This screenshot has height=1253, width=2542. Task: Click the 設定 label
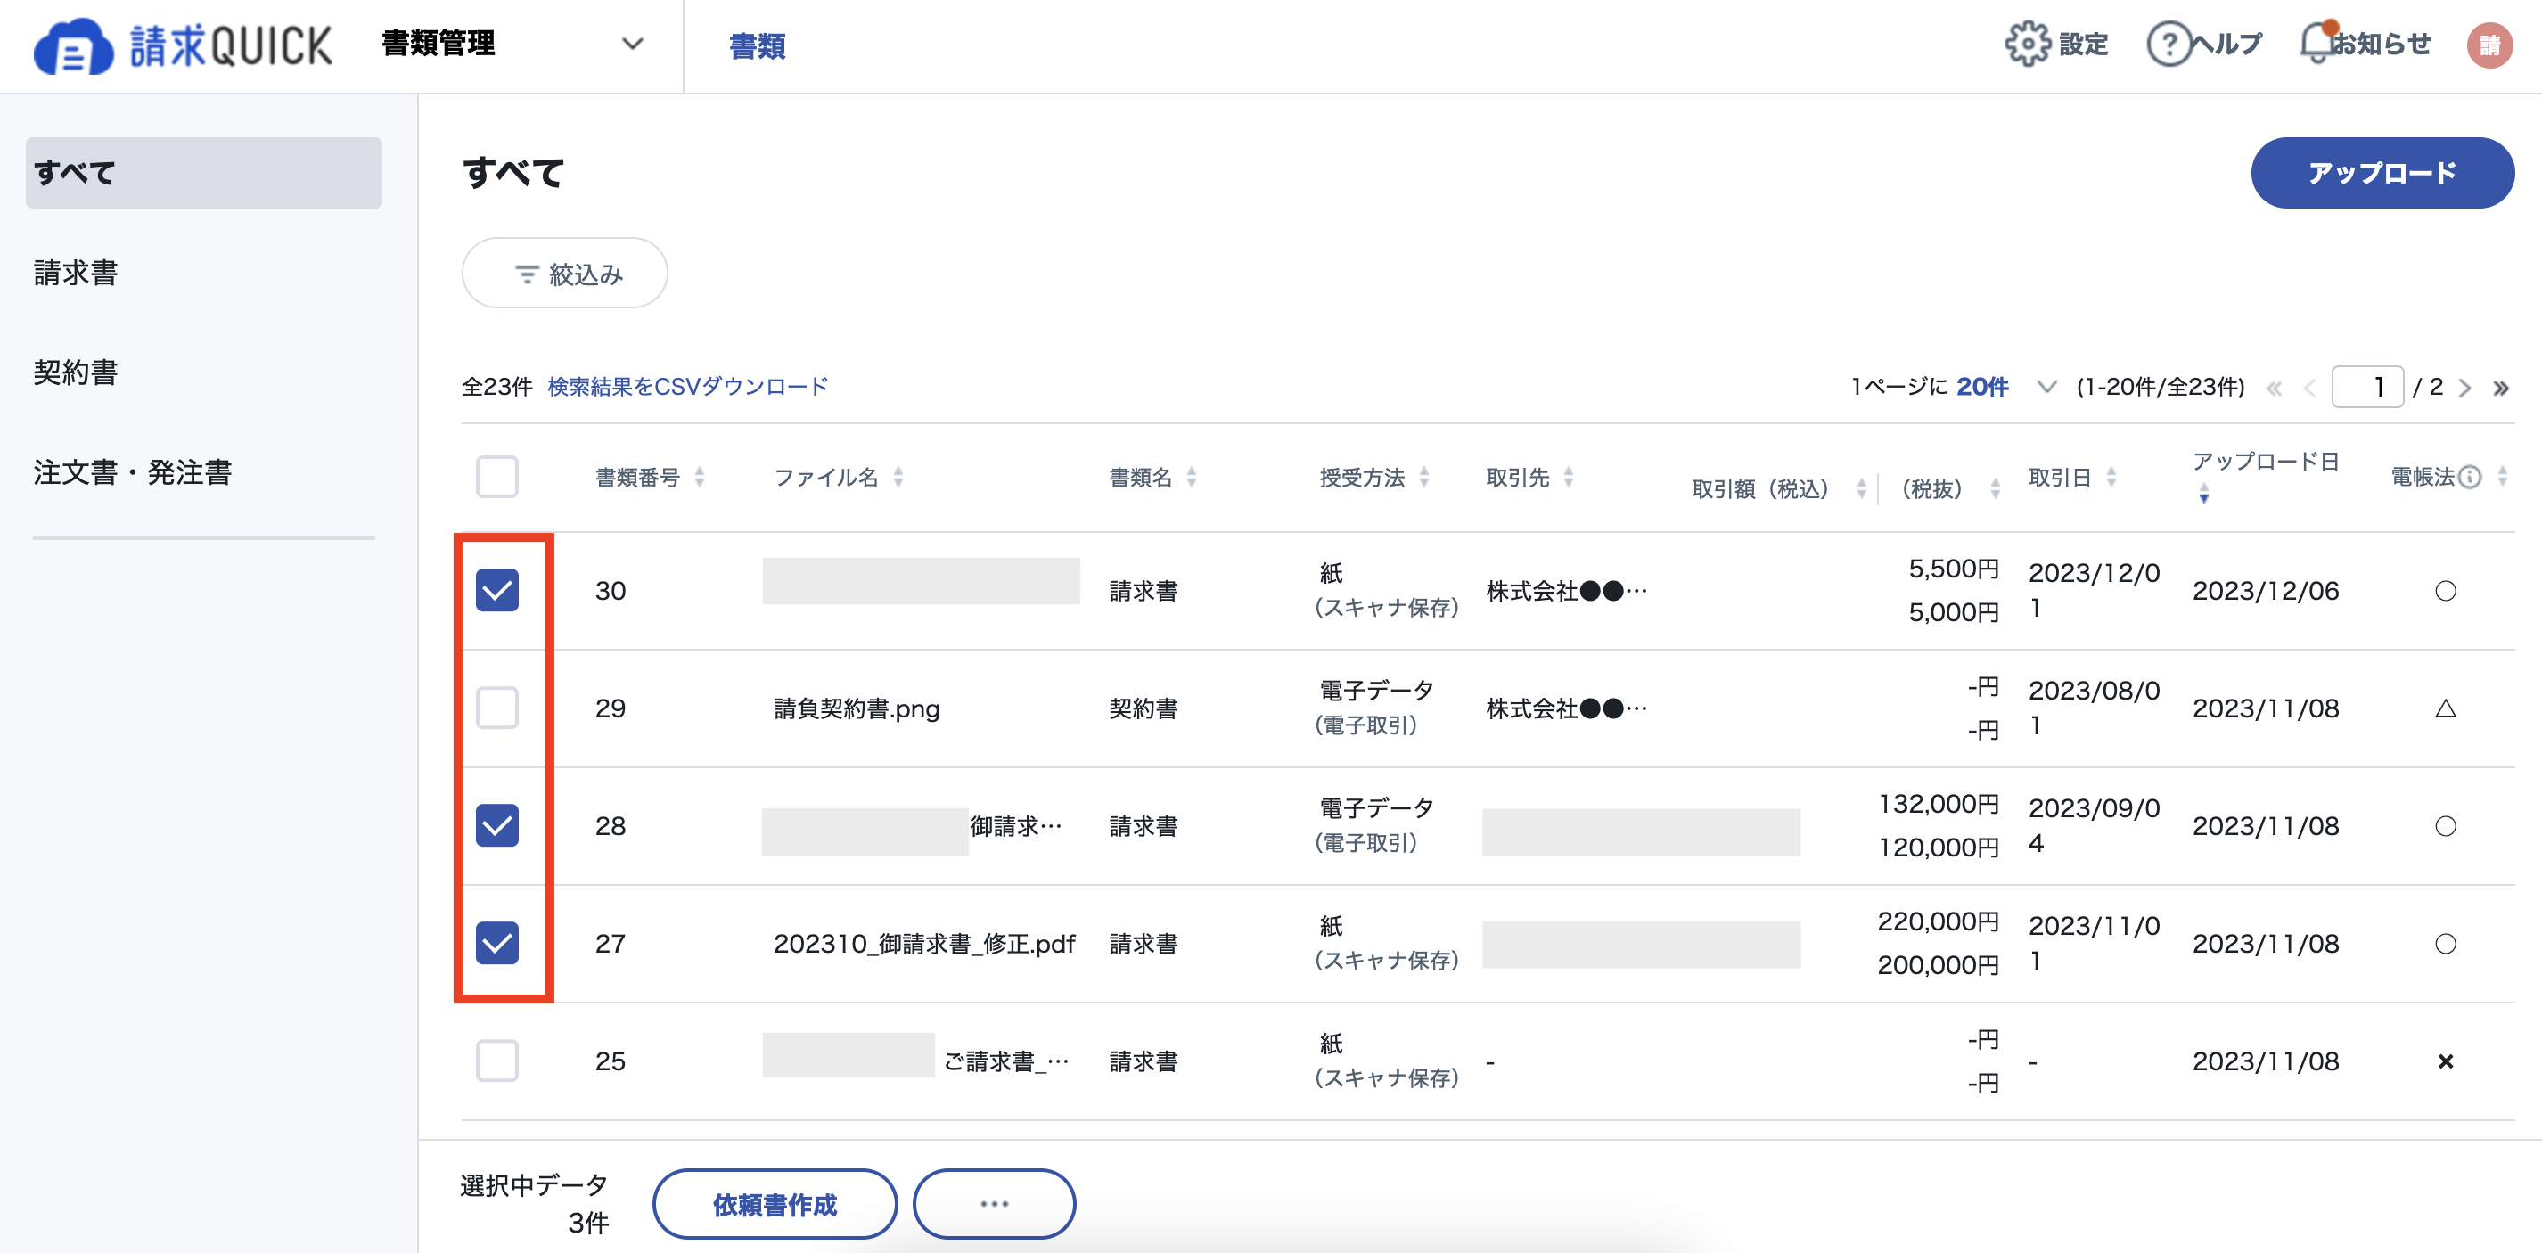point(2083,45)
